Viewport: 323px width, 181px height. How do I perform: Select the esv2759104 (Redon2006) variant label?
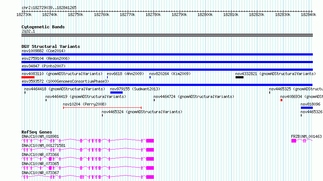(46, 58)
